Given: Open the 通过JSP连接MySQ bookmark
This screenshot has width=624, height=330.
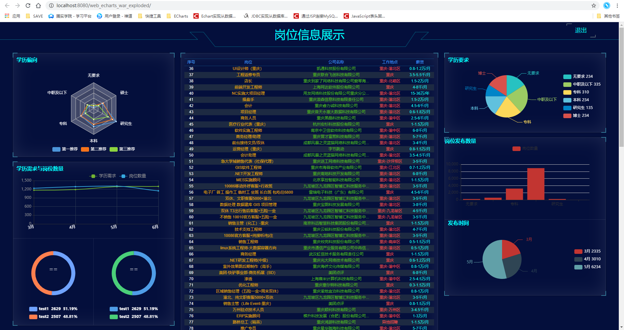Looking at the screenshot, I should point(316,16).
